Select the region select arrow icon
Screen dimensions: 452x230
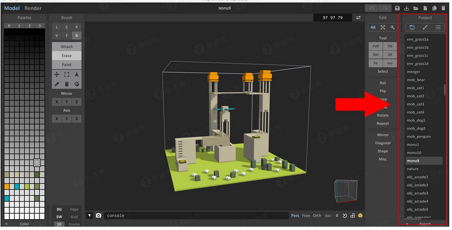coord(76,75)
